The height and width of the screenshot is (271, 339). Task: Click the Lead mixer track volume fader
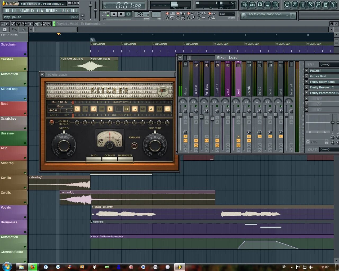point(233,115)
